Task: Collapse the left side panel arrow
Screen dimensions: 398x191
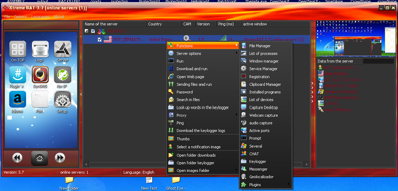Action: (x=81, y=94)
